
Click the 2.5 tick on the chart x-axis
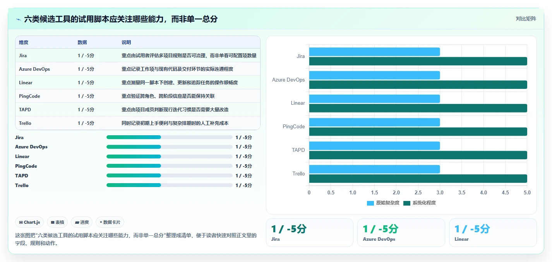[x=418, y=192]
